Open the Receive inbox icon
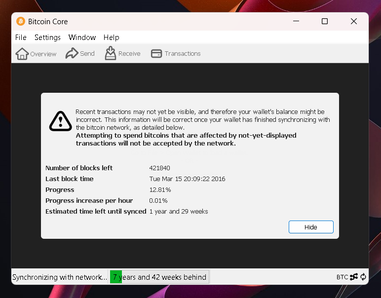This screenshot has width=381, height=298. click(111, 53)
